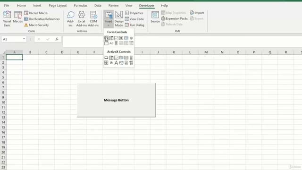
Task: Open the Macros list
Action: pos(18,17)
